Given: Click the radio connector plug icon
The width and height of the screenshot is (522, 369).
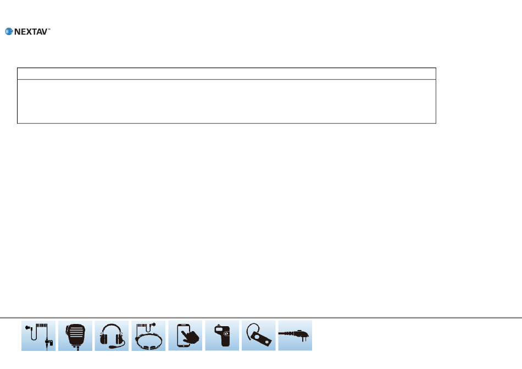Looking at the screenshot, I should click(295, 336).
